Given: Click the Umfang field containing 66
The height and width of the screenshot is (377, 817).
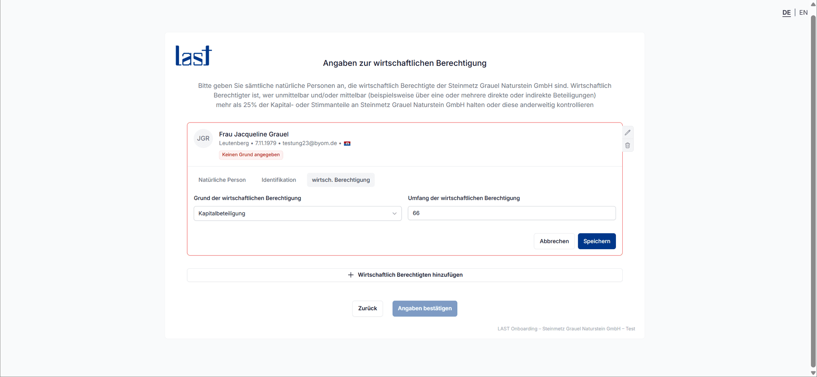Looking at the screenshot, I should tap(511, 213).
